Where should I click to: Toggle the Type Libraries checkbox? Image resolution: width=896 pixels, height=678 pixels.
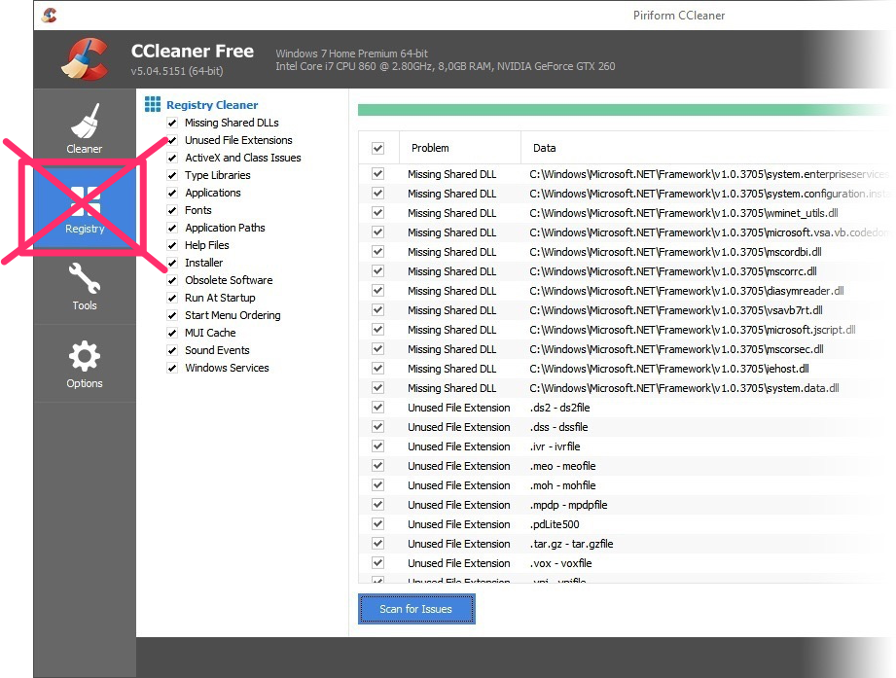point(172,175)
